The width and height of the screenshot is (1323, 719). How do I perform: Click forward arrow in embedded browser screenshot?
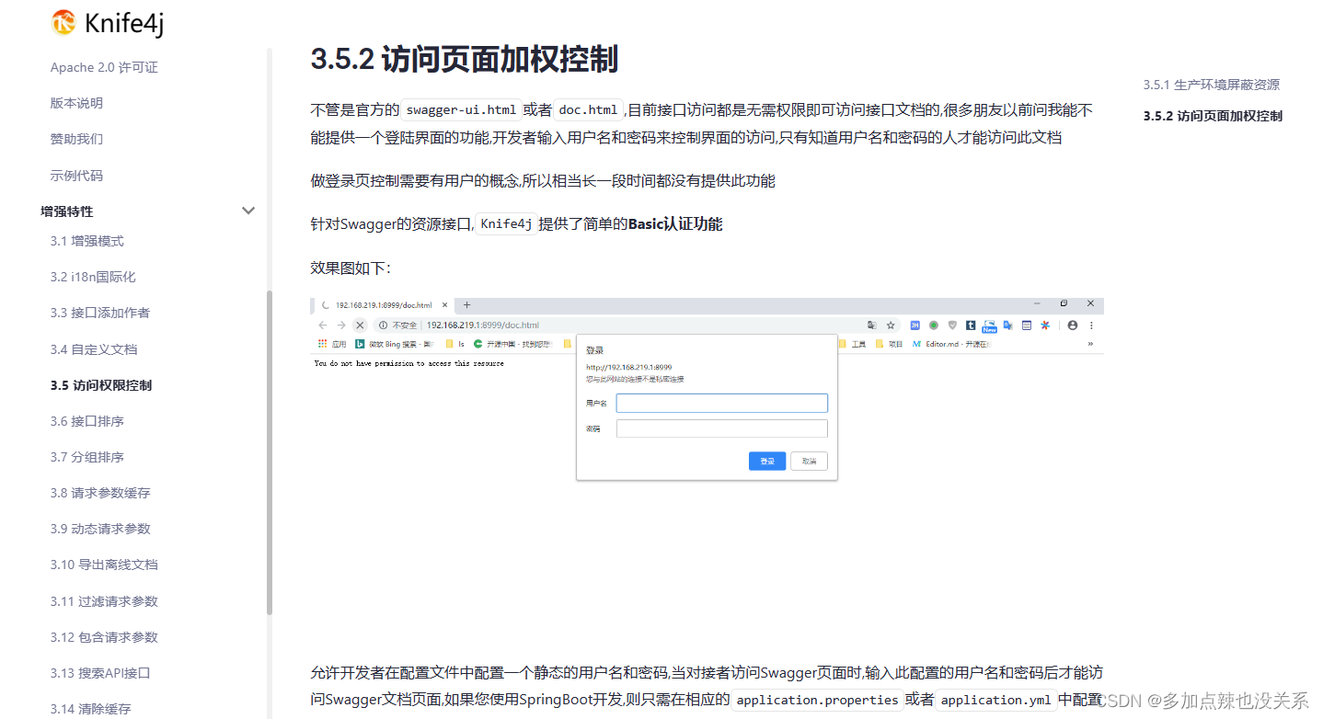[341, 325]
